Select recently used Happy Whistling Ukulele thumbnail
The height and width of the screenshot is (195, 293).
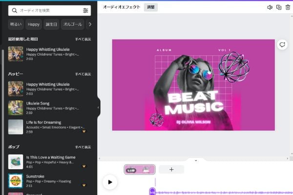(16, 54)
